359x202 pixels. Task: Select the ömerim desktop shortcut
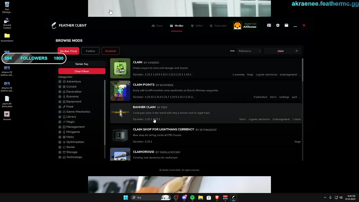click(7, 116)
